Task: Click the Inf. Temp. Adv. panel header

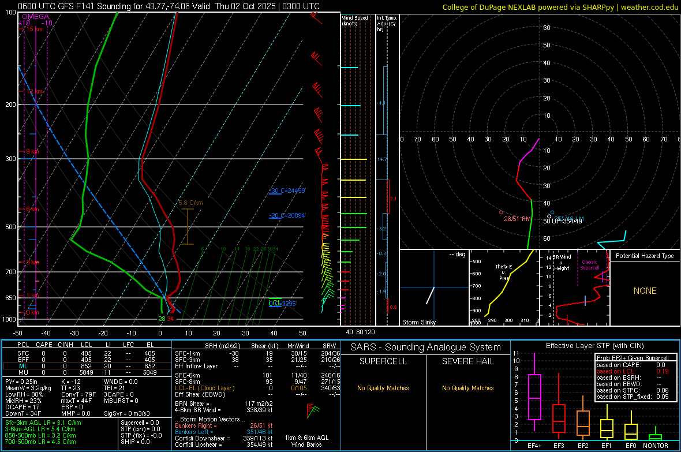Action: (387, 24)
